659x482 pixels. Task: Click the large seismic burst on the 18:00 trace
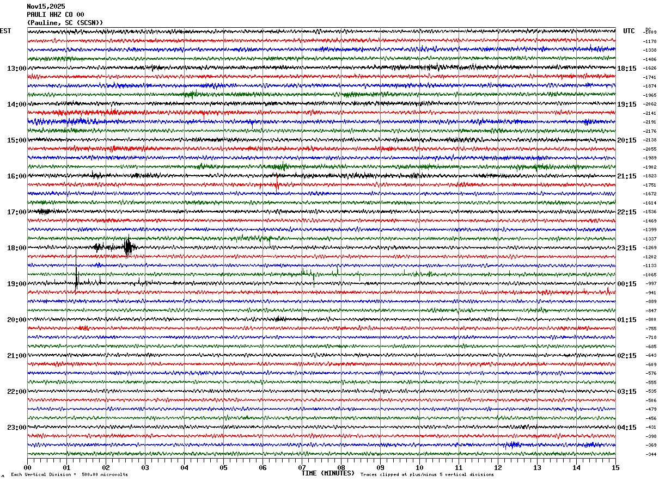[128, 248]
